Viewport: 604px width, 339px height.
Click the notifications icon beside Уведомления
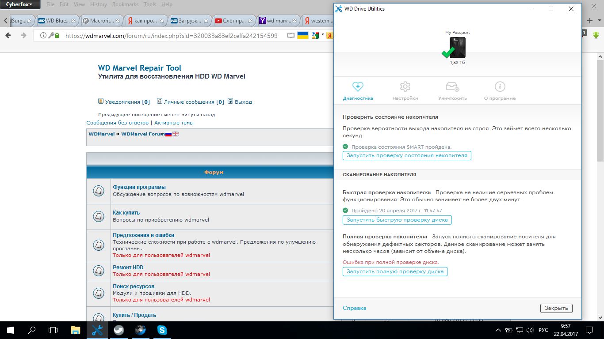[101, 101]
